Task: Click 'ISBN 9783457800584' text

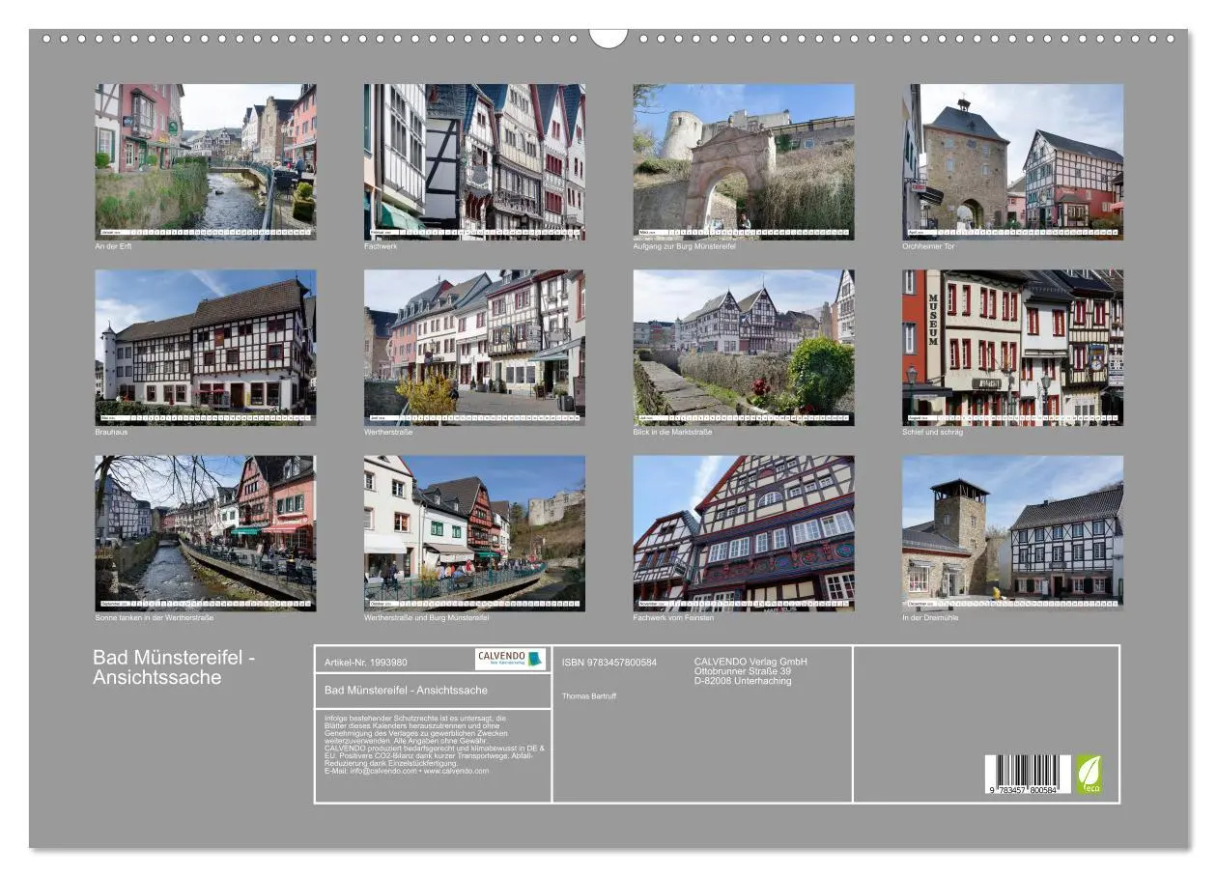Action: (x=609, y=663)
